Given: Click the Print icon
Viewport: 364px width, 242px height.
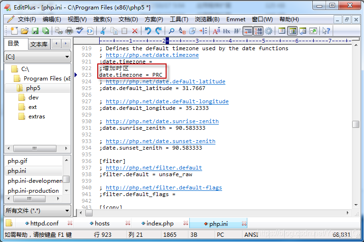Looking at the screenshot, I should click(x=69, y=31).
